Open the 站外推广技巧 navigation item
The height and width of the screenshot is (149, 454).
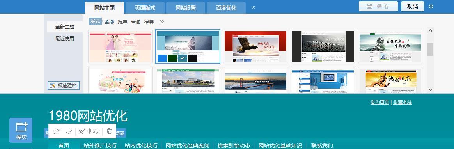click(100, 145)
